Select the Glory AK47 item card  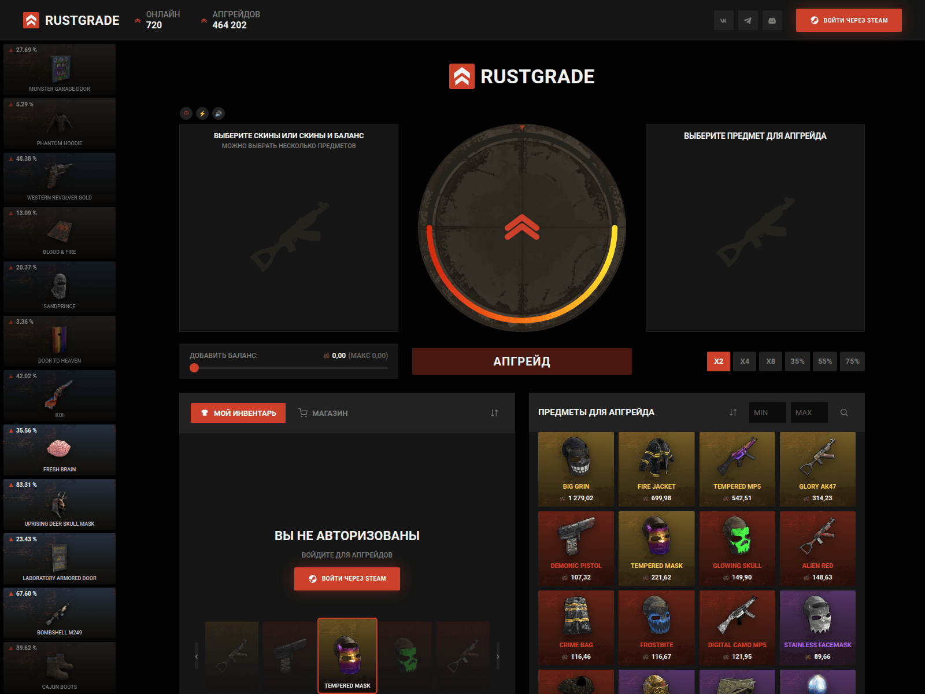click(817, 469)
